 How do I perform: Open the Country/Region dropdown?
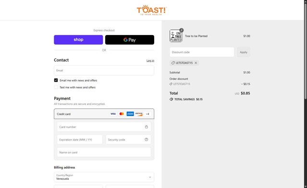[x=104, y=177]
